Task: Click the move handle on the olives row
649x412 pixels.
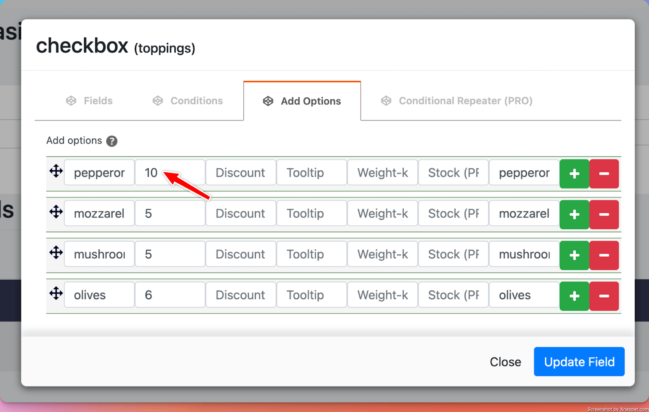Action: pos(56,293)
